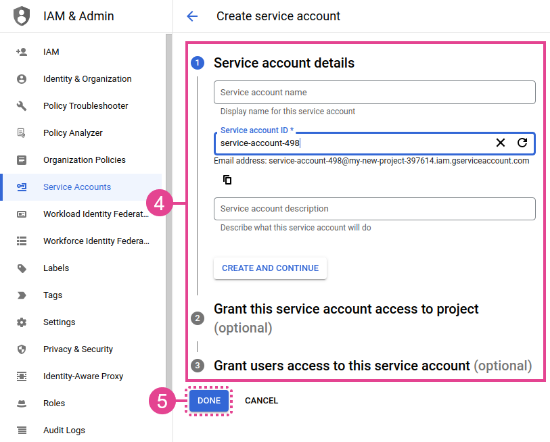550x442 pixels.
Task: Click 'Display name for this service account' hint
Action: click(288, 112)
